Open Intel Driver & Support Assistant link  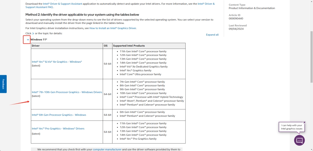click(x=62, y=4)
